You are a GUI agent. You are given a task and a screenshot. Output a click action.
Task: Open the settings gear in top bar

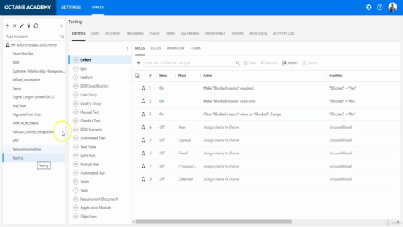[368, 7]
